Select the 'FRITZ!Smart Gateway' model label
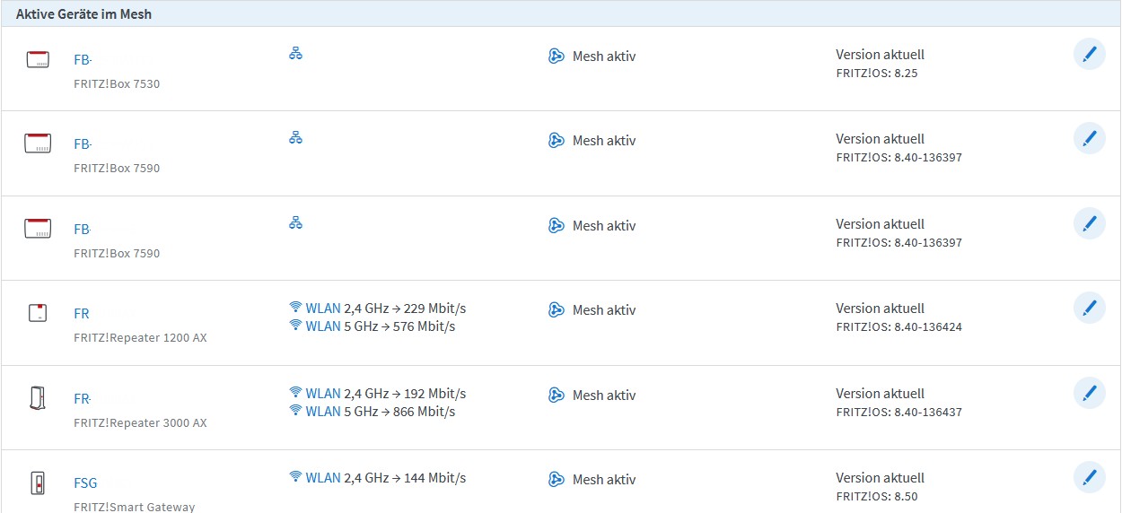 tap(134, 507)
